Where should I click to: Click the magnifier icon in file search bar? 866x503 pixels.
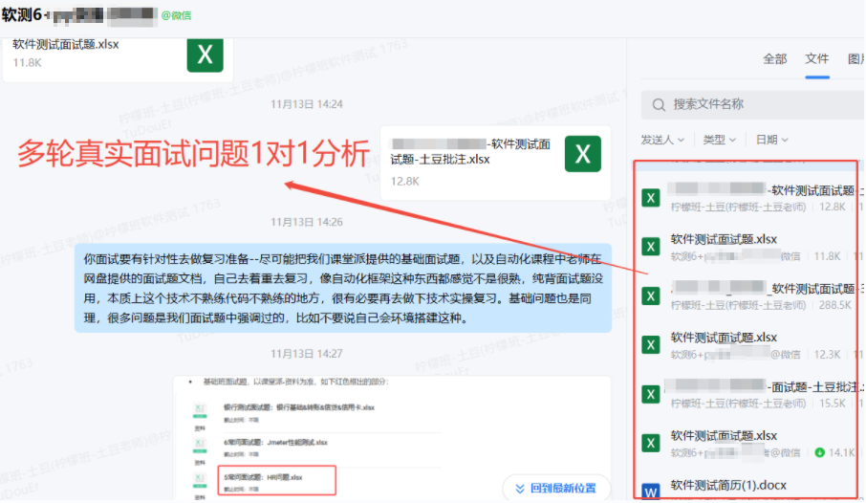[659, 104]
